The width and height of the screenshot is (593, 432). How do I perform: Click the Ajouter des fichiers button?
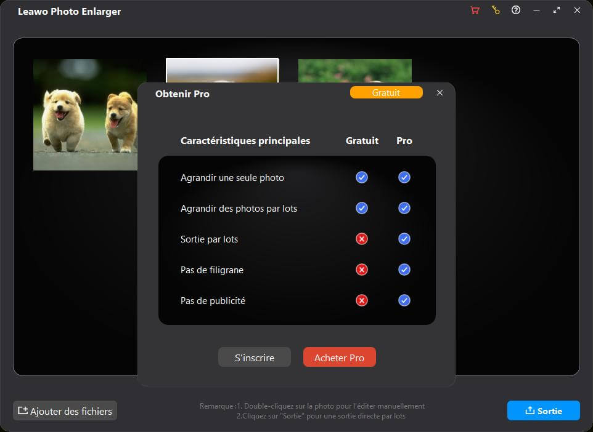65,411
